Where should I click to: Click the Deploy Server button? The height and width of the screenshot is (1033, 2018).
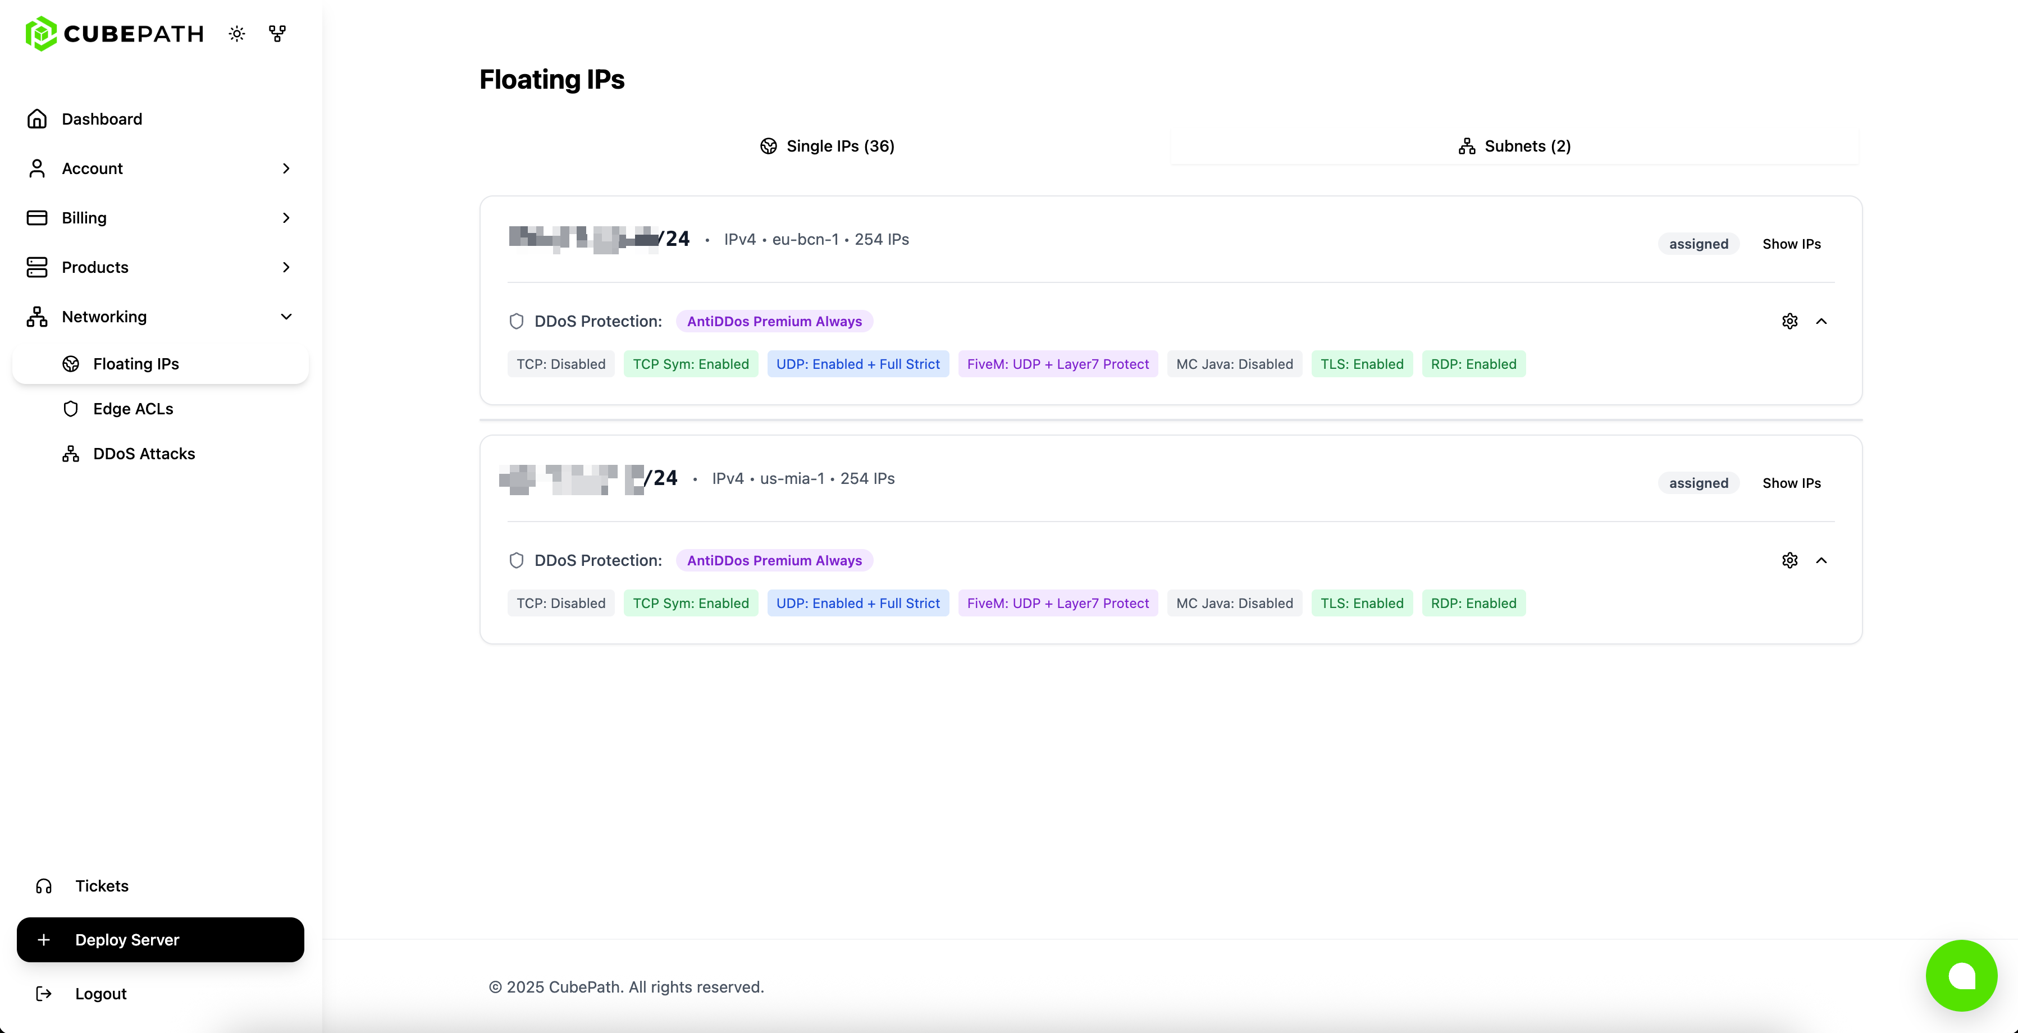tap(161, 940)
